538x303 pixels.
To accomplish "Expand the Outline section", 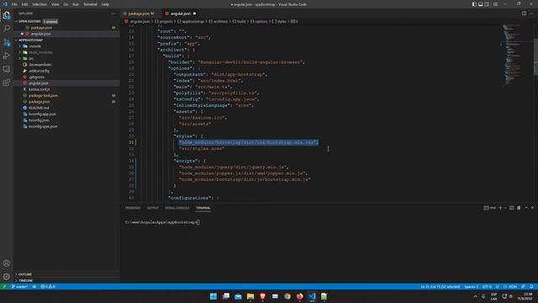I will click(x=25, y=274).
